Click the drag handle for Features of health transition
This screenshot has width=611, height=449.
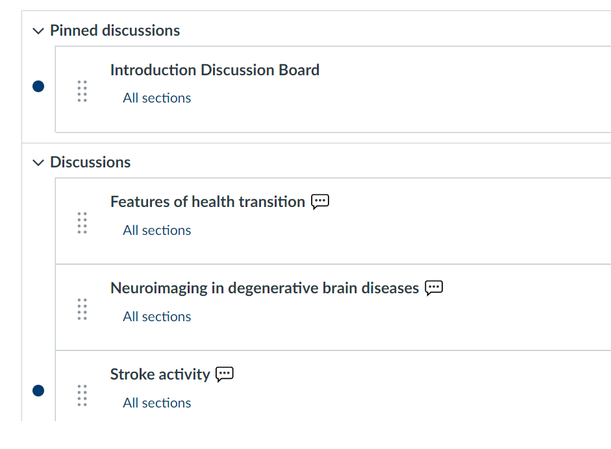pyautogui.click(x=82, y=223)
